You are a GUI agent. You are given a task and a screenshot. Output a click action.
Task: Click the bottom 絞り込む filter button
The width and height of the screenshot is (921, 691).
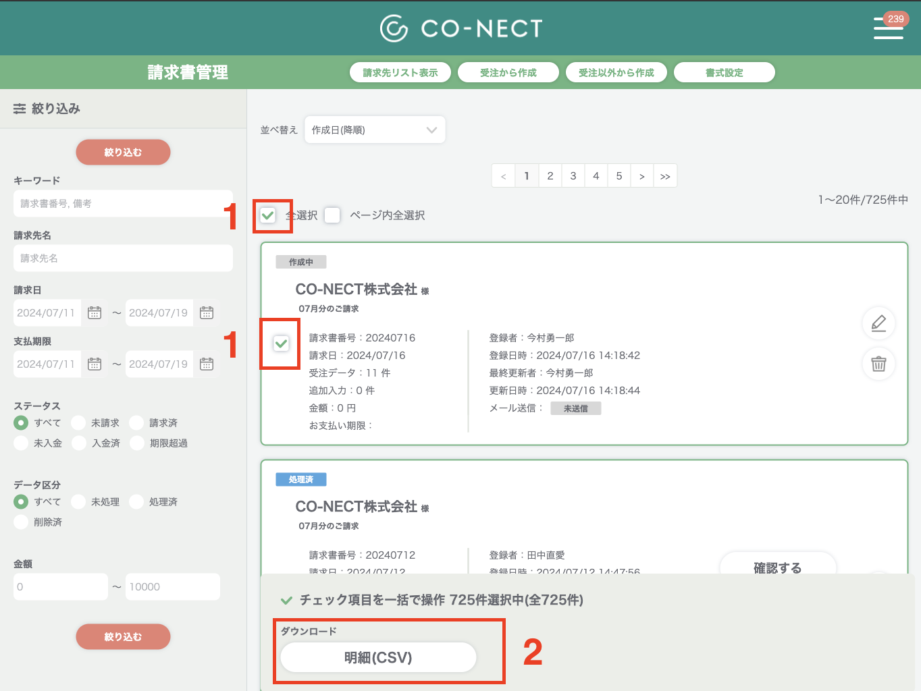pos(123,636)
